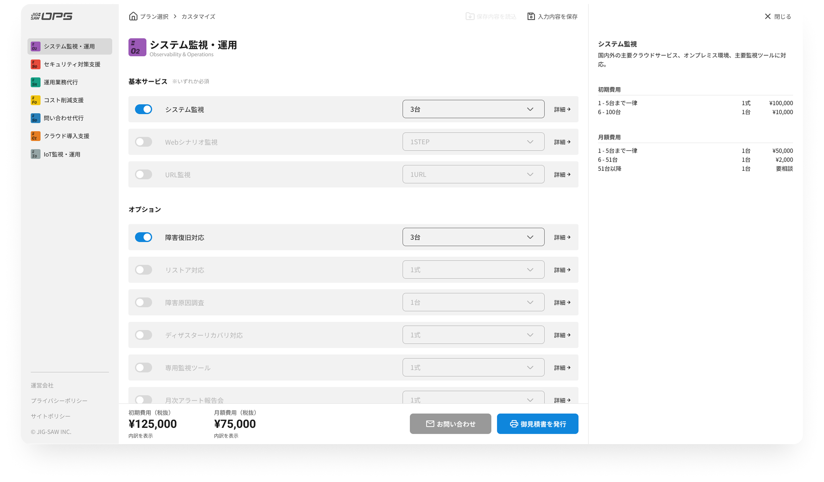824x482 pixels.
Task: Go to プラン選択 breadcrumb item
Action: point(154,17)
